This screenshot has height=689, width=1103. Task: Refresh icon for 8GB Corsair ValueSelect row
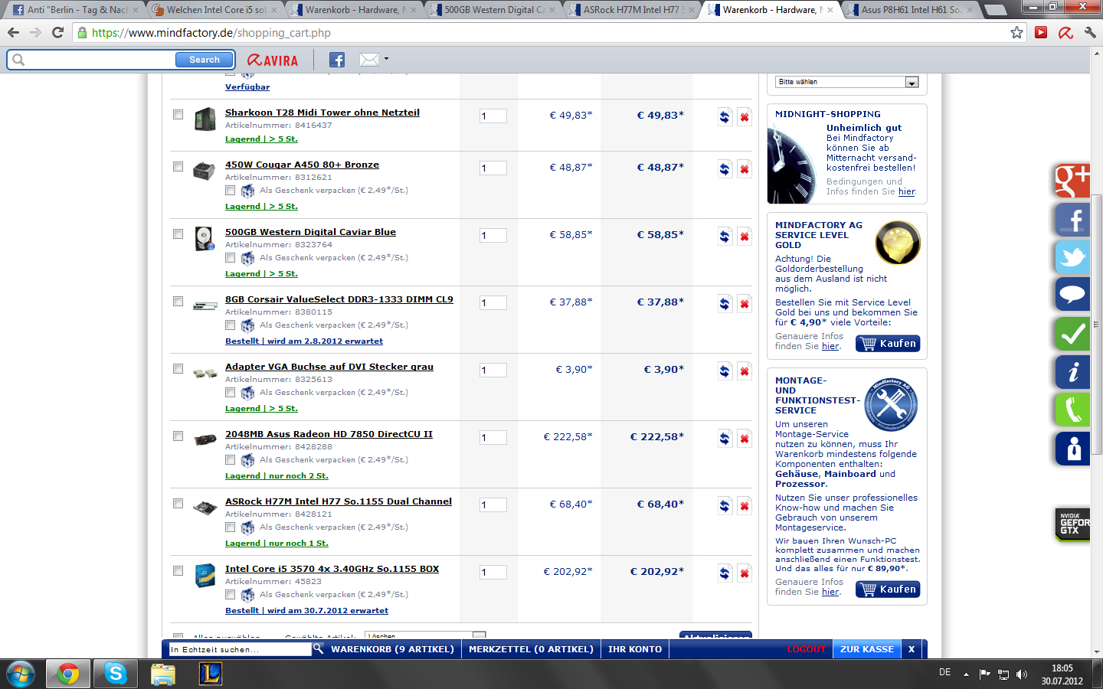click(x=725, y=304)
